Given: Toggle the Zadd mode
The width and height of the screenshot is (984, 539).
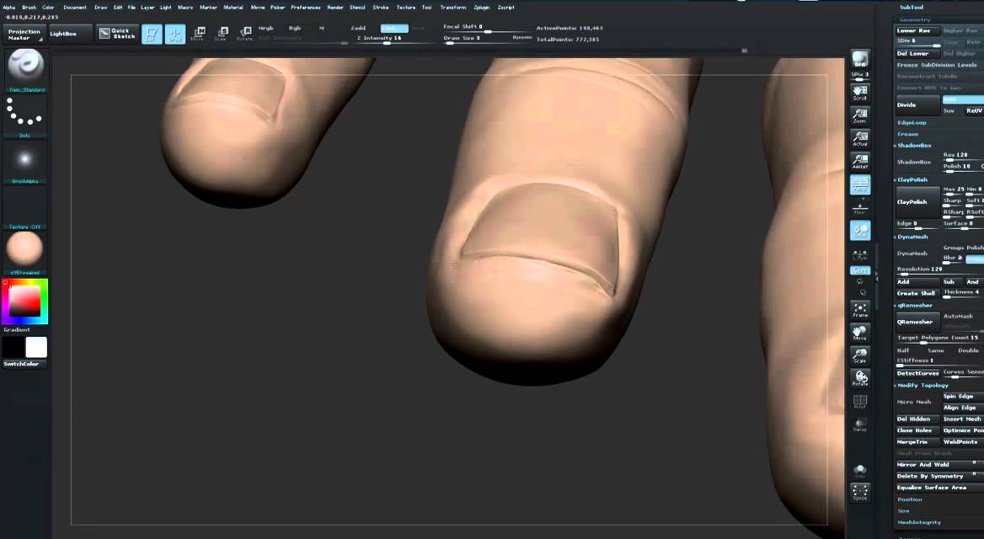Looking at the screenshot, I should click(358, 29).
